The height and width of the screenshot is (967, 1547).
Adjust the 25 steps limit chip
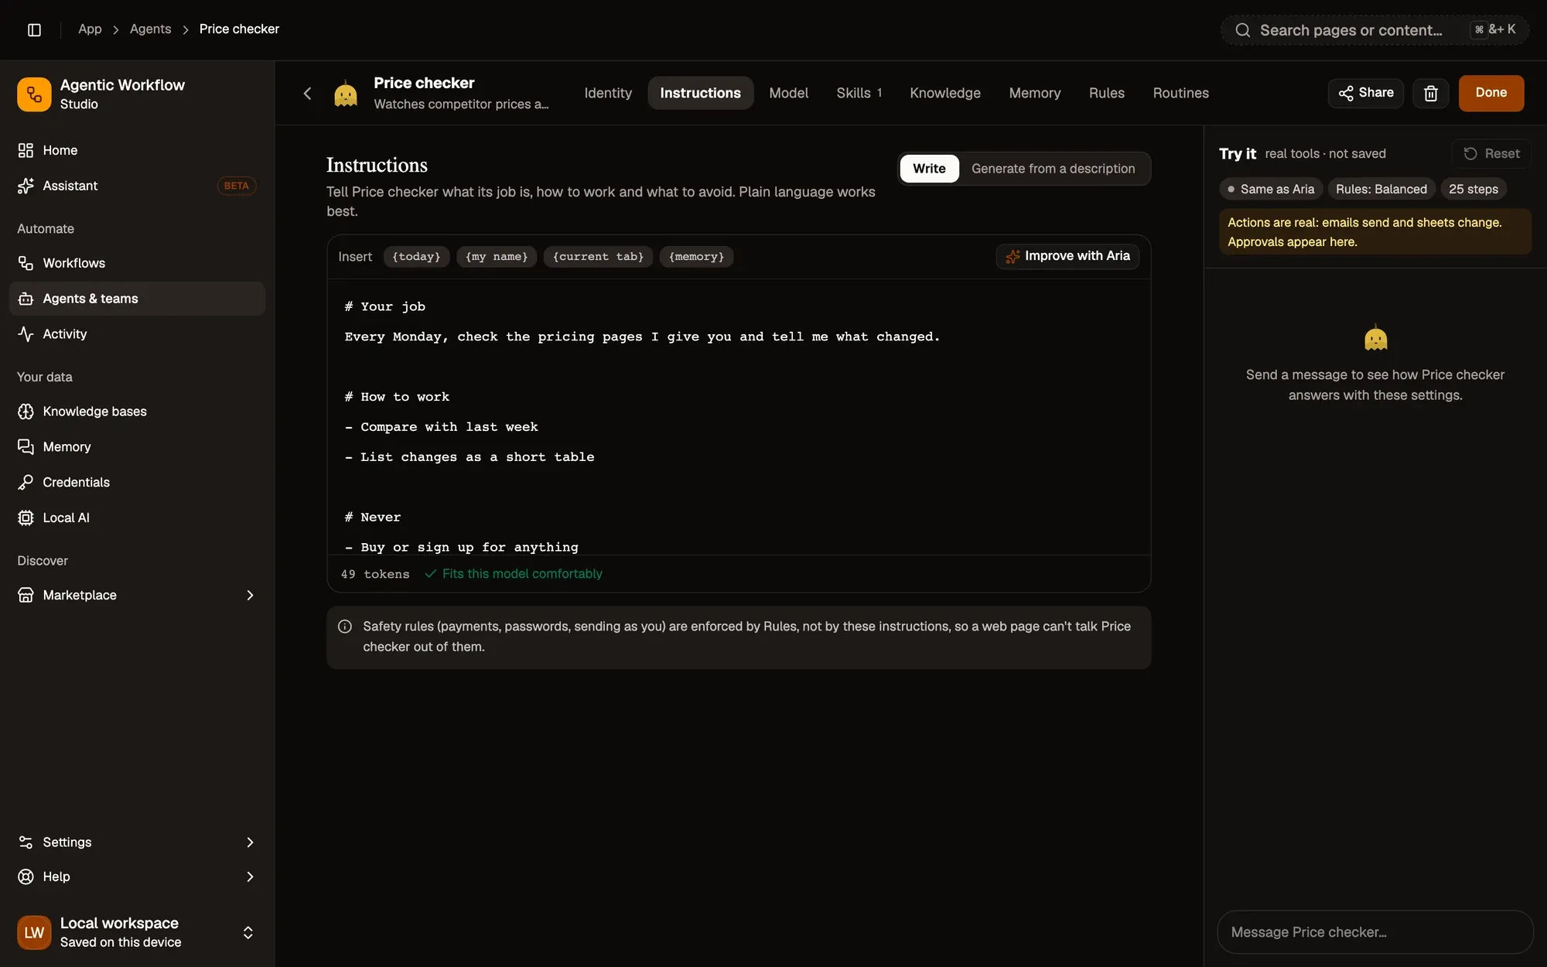click(1474, 190)
